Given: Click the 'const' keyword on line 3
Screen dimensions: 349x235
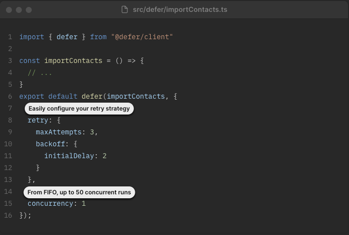Looking at the screenshot, I should pos(30,60).
